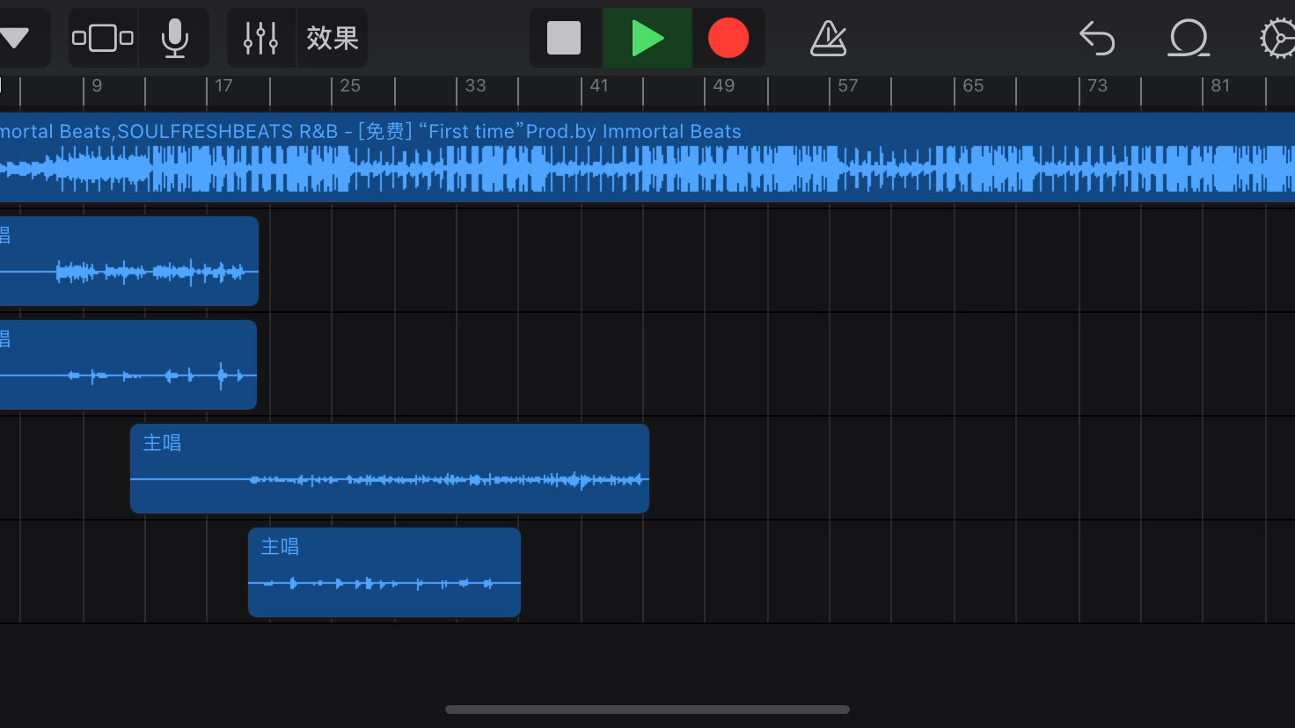Viewport: 1295px width, 728px height.
Task: Stop playback with the square button
Action: pos(564,38)
